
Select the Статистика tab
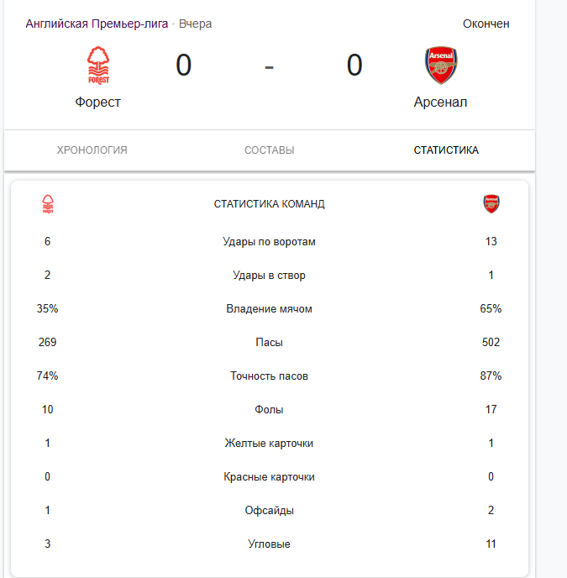coord(446,150)
